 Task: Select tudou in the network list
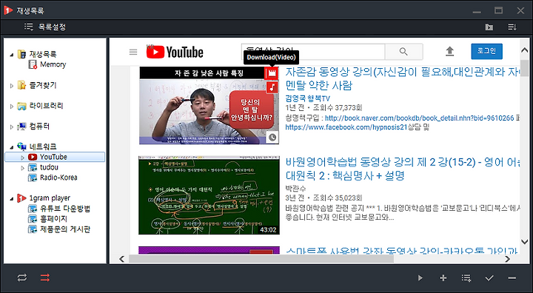coord(43,167)
